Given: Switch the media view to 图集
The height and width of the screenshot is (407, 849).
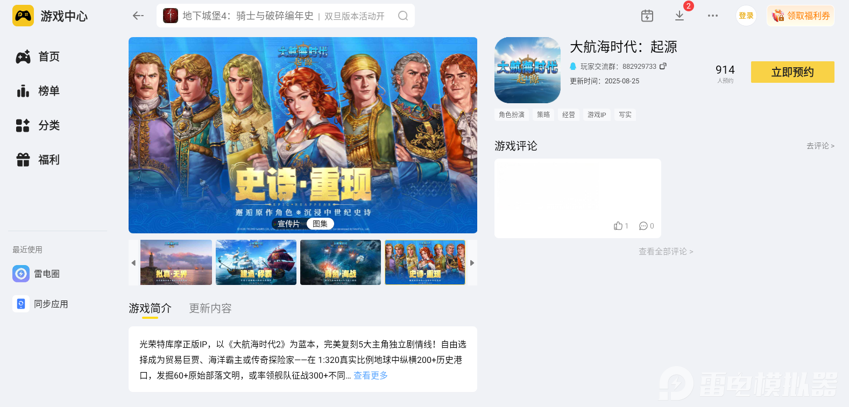Looking at the screenshot, I should [x=320, y=224].
